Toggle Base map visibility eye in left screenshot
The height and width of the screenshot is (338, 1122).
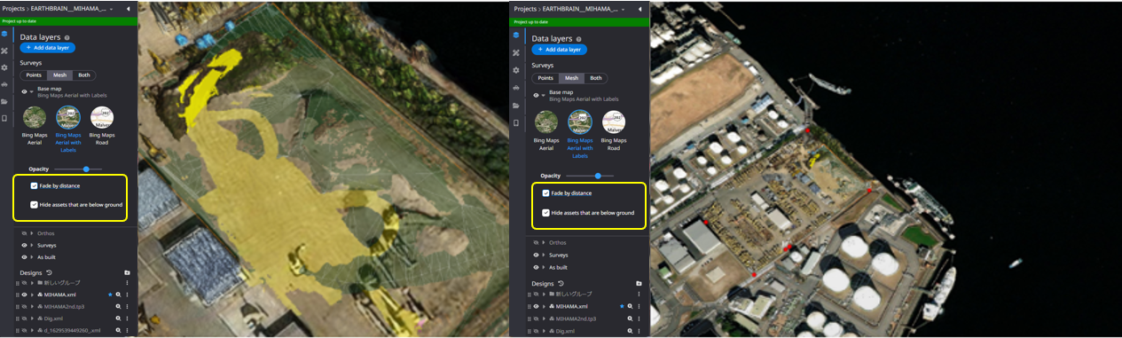coord(24,91)
